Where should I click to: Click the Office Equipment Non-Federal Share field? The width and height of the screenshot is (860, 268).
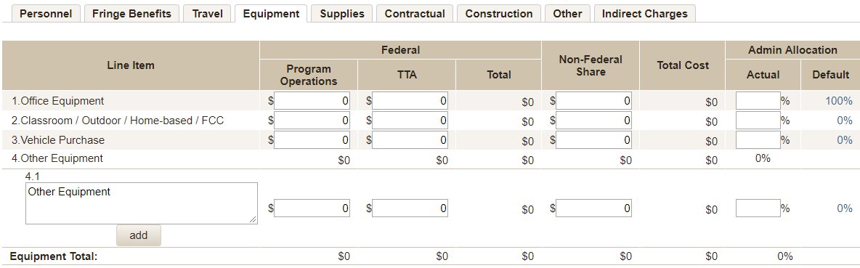(x=594, y=101)
